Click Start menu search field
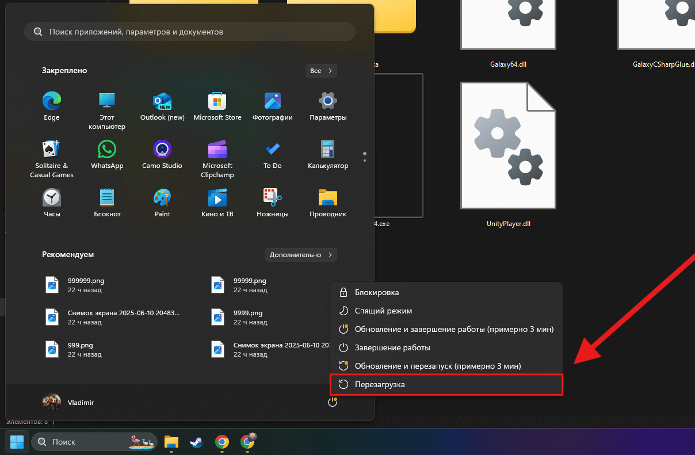The width and height of the screenshot is (695, 455). [190, 32]
